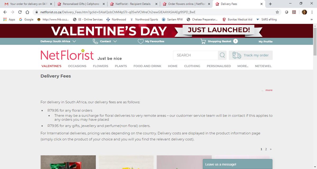Viewport: 317px width, 169px height.
Task: Click the phone contact icon
Action: tap(95, 41)
